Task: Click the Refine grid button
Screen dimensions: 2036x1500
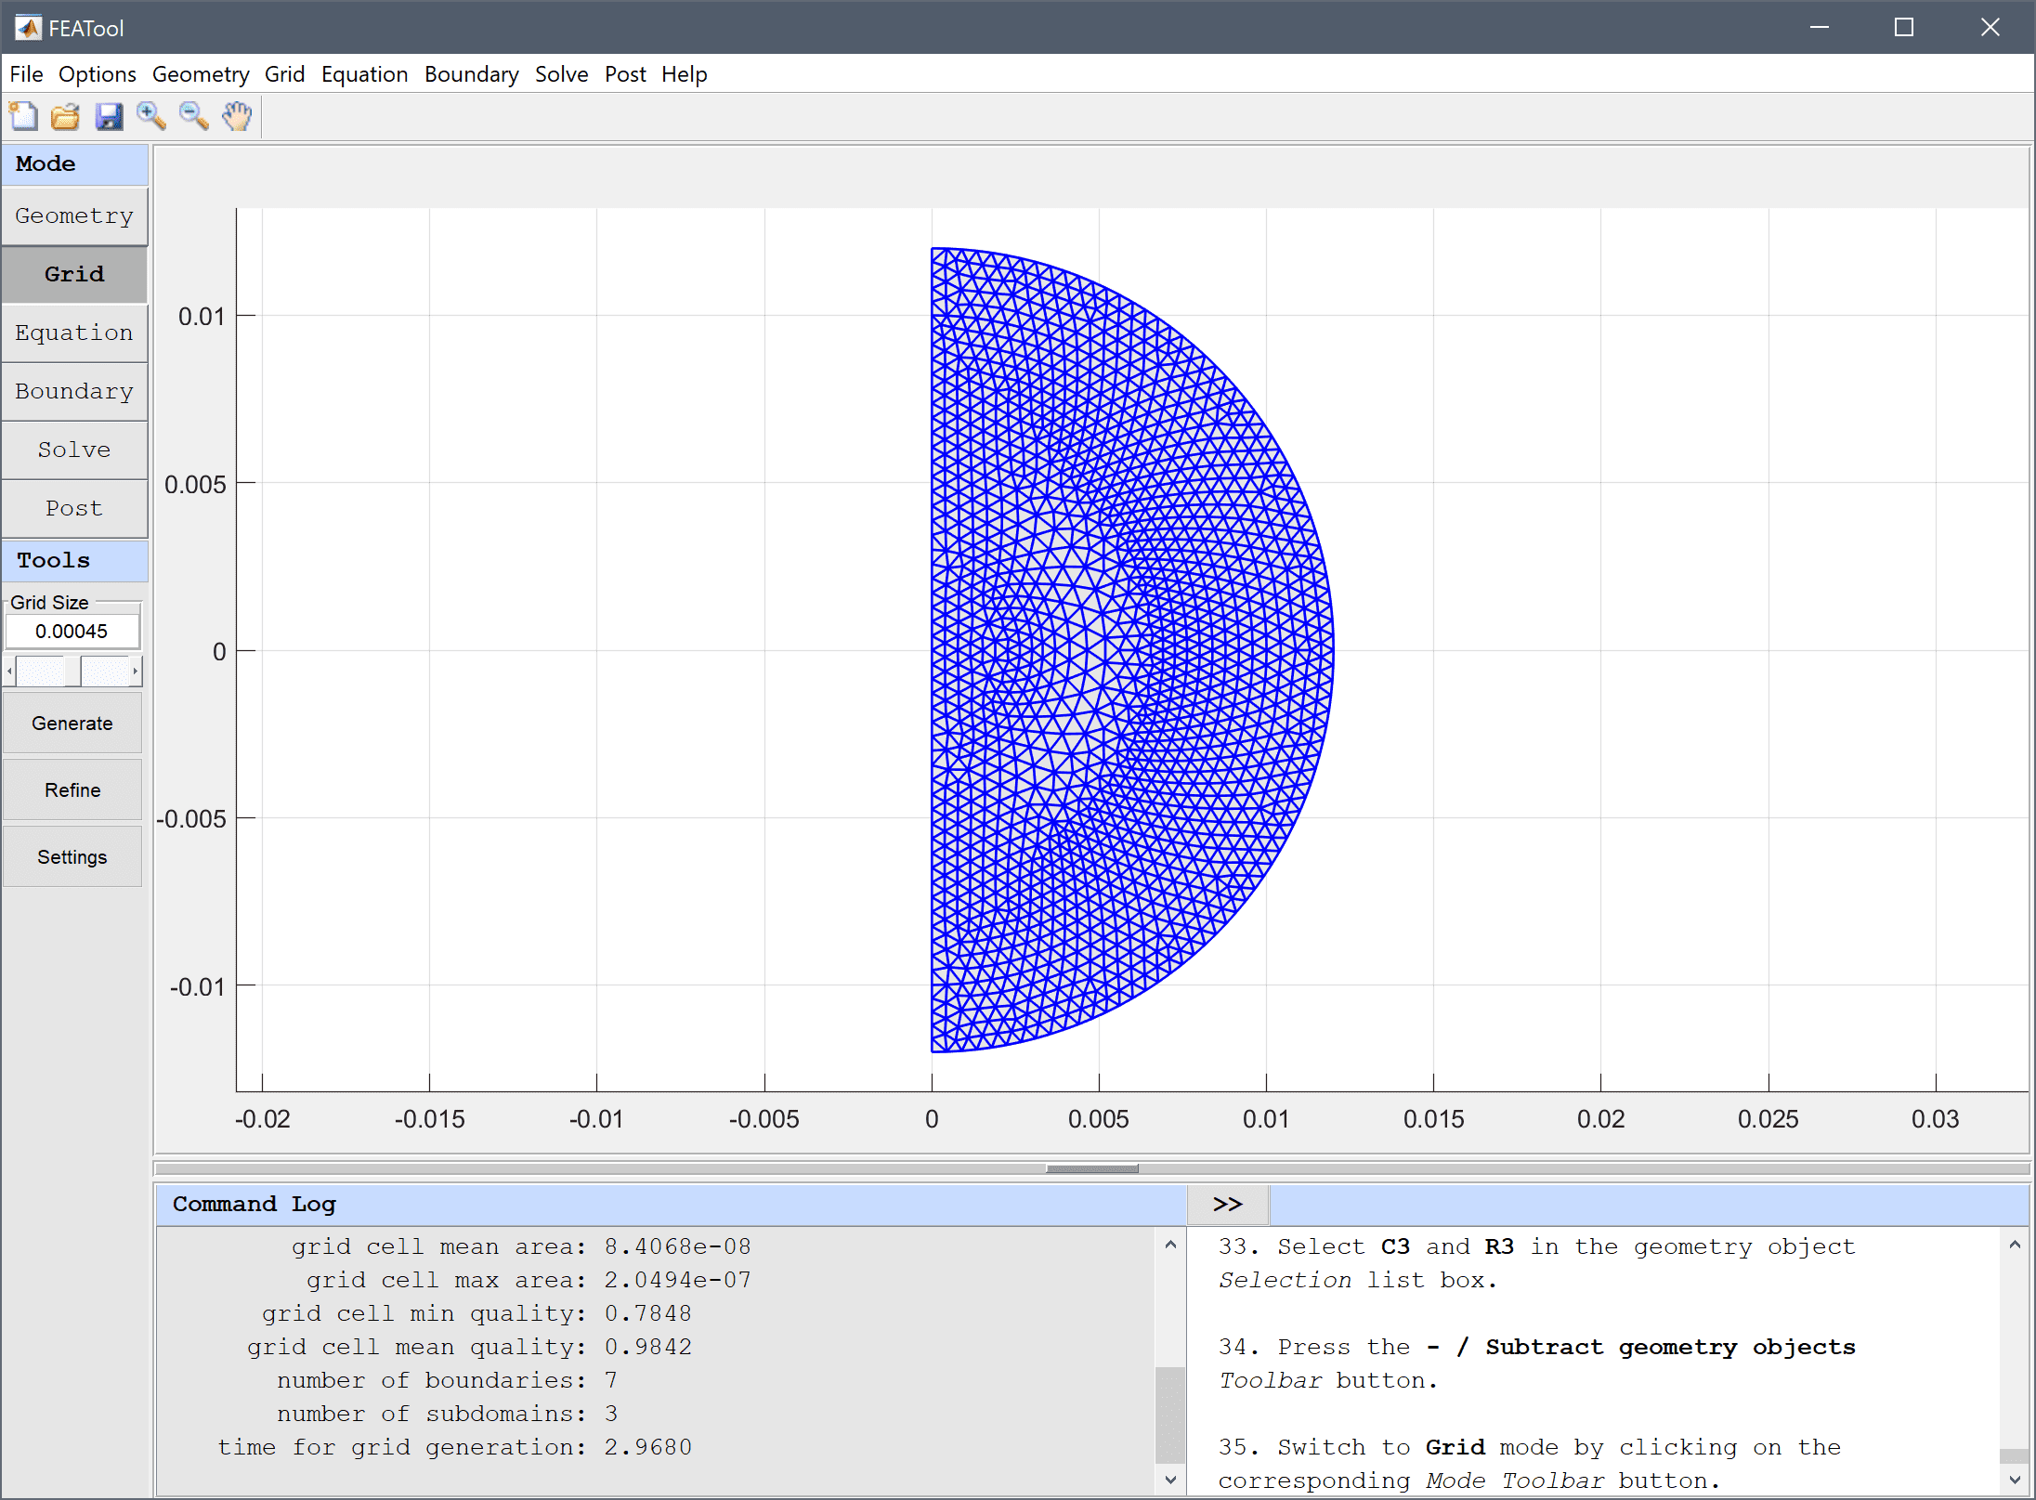Action: click(72, 789)
